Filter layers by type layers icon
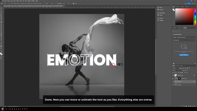The image size is (197, 111). click(x=184, y=68)
